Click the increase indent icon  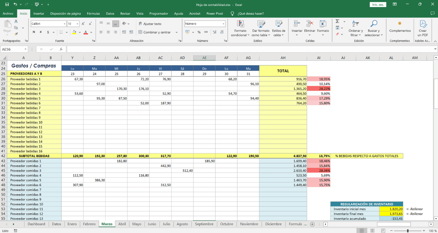(x=131, y=32)
